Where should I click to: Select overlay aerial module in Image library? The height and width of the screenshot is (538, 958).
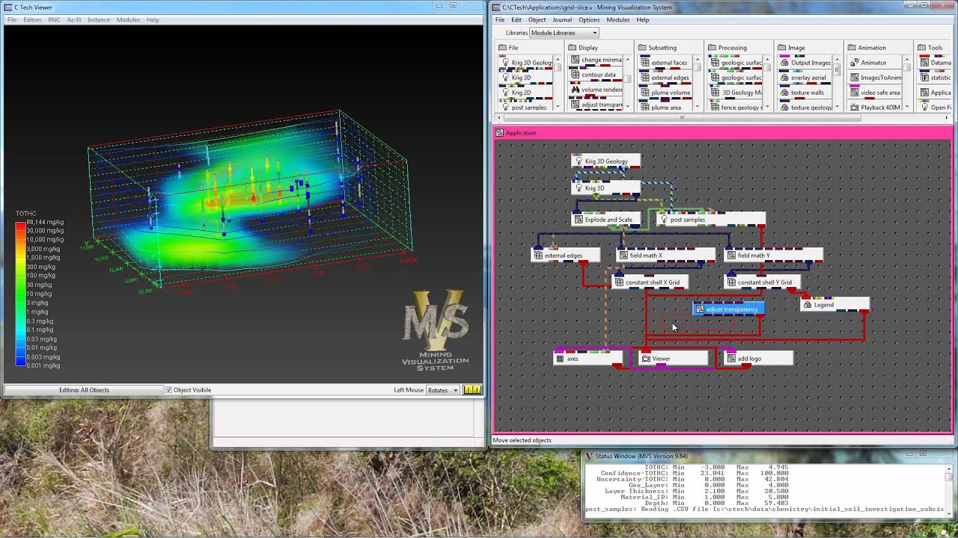coord(805,78)
